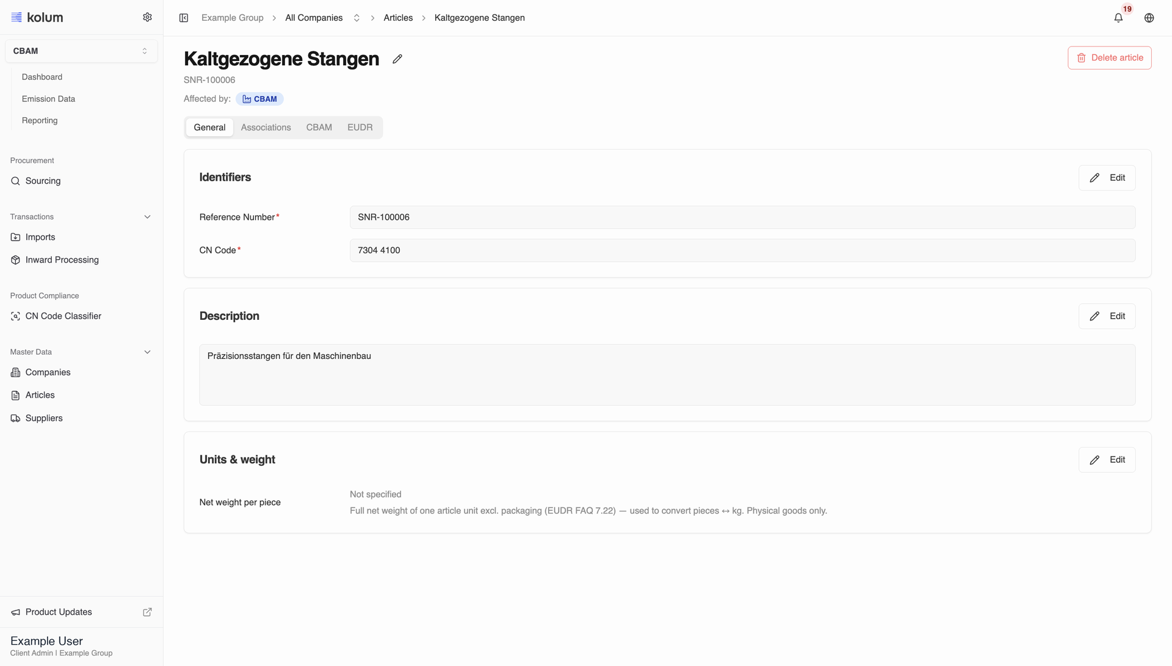
Task: Click the Inward Processing box icon
Action: click(x=15, y=260)
